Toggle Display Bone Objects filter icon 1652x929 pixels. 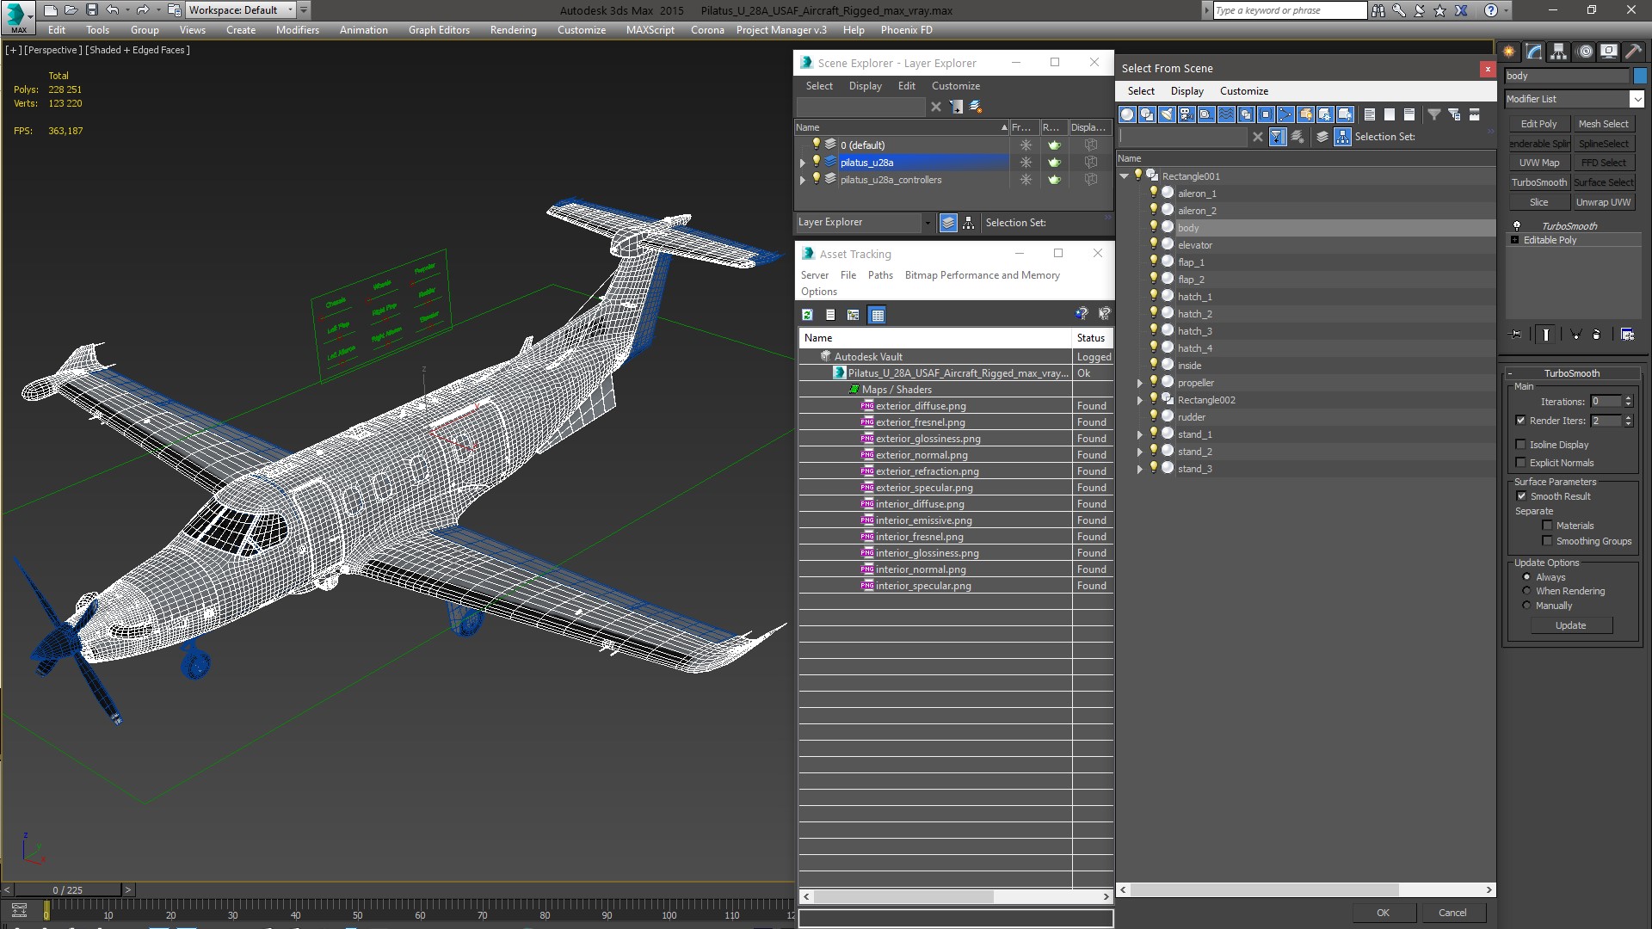tap(1285, 114)
